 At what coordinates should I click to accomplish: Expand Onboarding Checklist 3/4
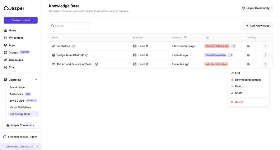pyautogui.click(x=21, y=147)
